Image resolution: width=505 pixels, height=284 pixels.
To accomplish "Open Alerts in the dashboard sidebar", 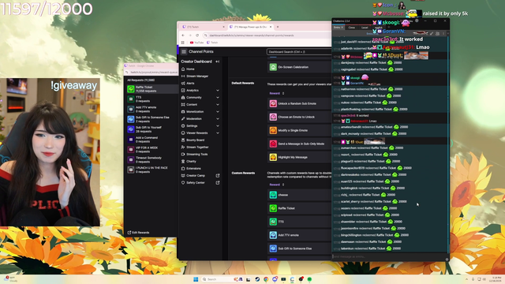I will click(x=190, y=83).
